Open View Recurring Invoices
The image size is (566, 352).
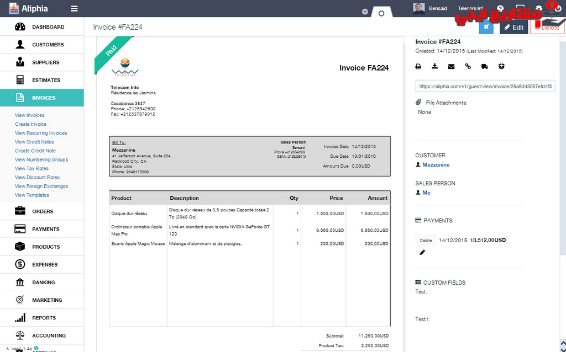coord(41,133)
